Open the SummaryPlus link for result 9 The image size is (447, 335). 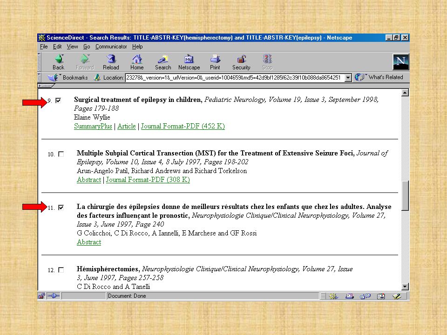pyautogui.click(x=93, y=126)
